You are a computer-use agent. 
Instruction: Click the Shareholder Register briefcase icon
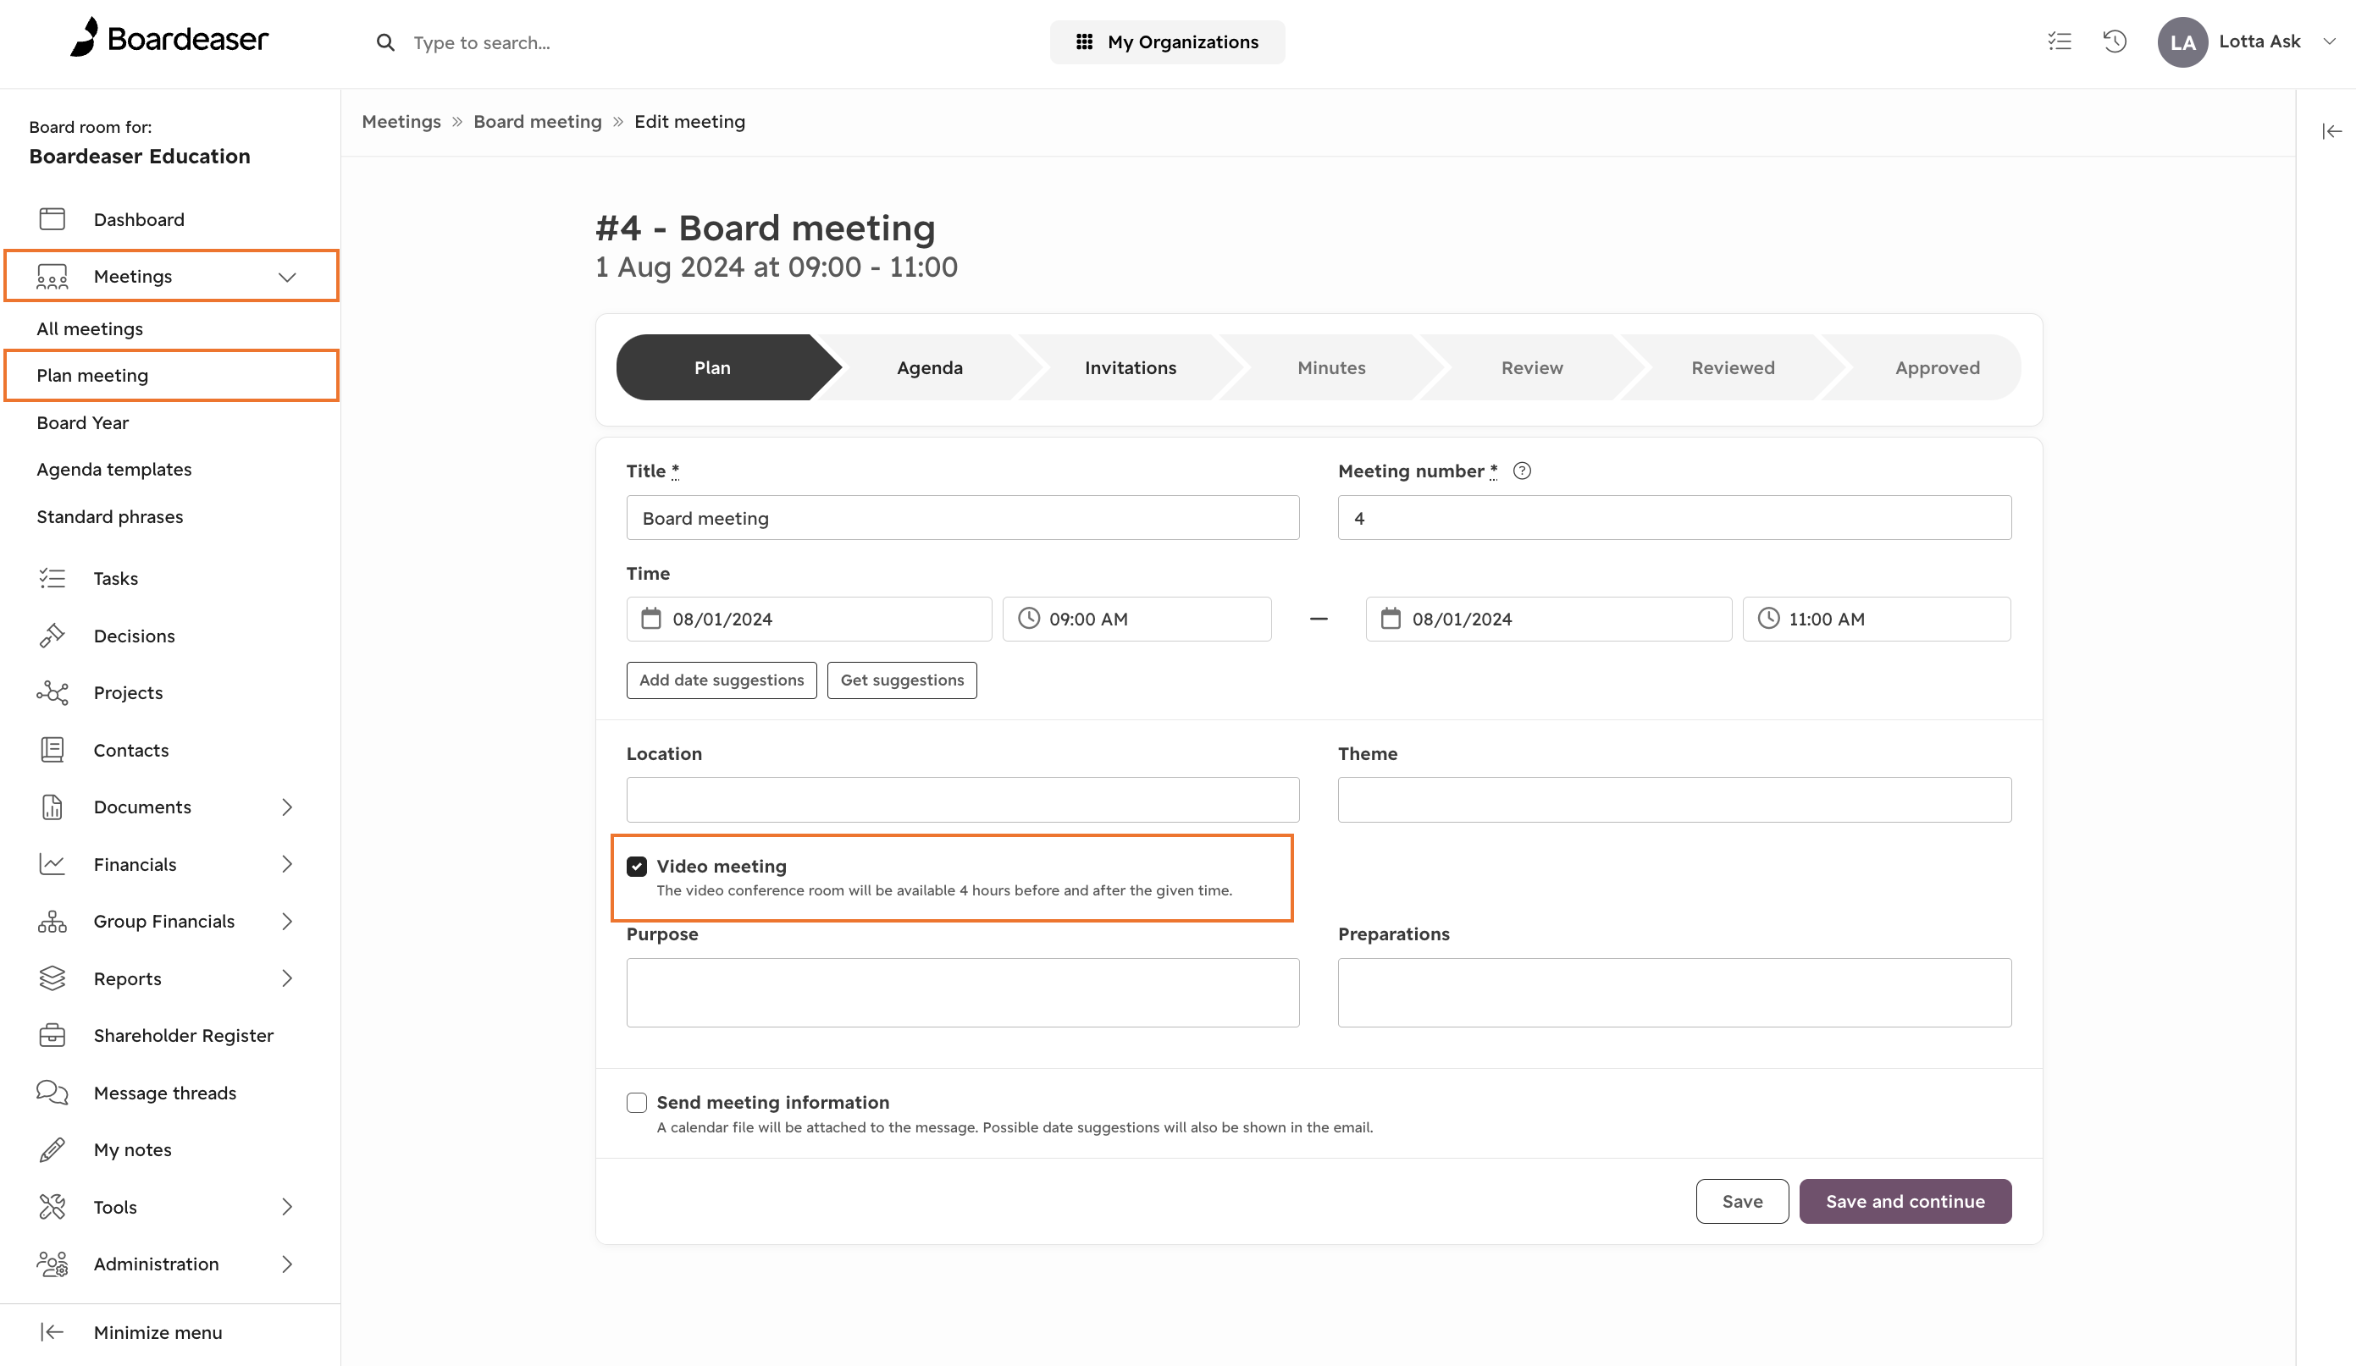53,1035
